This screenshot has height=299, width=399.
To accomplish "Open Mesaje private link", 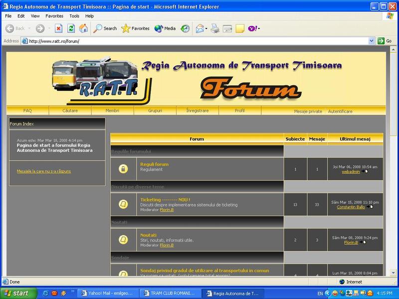I will click(308, 111).
